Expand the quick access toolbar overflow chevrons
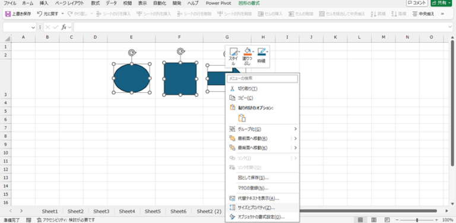This screenshot has width=456, height=223. click(442, 14)
